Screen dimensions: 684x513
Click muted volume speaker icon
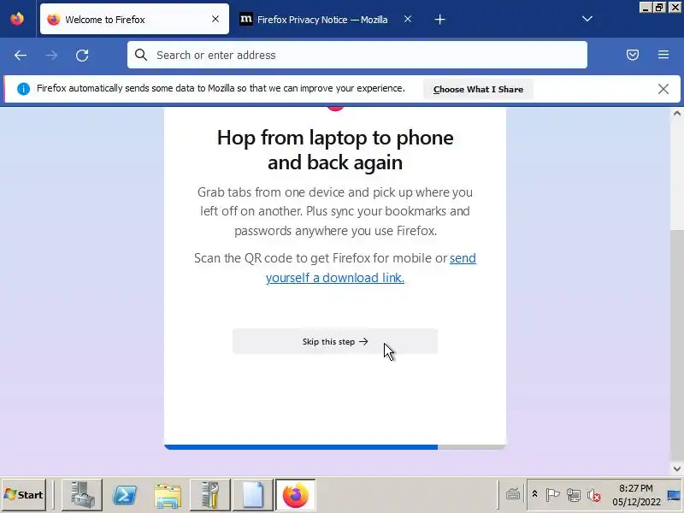[x=593, y=495]
